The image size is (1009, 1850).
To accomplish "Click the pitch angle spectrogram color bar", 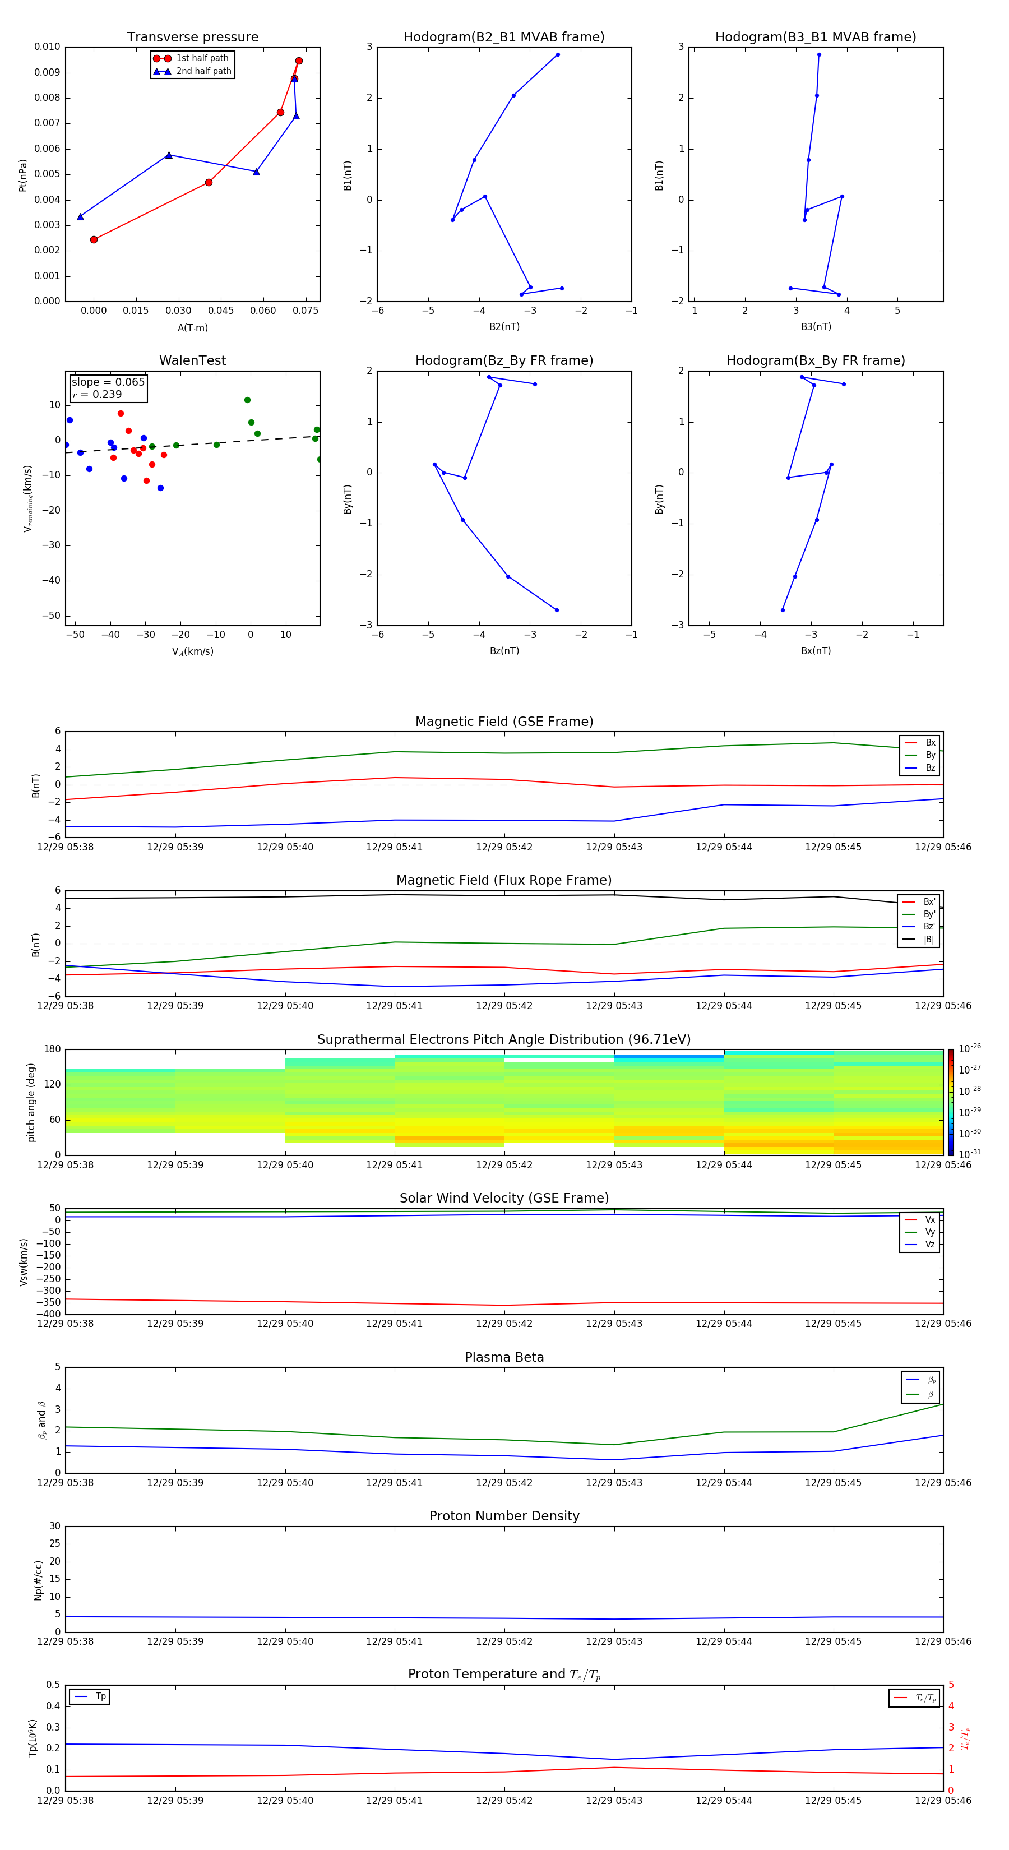I will click(951, 1102).
